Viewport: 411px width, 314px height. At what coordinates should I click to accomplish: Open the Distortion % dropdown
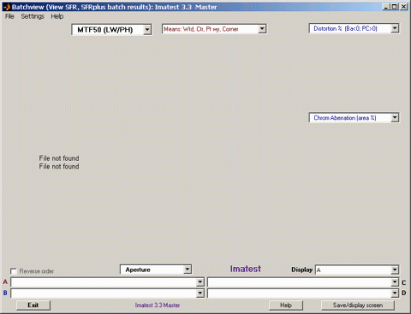click(354, 28)
